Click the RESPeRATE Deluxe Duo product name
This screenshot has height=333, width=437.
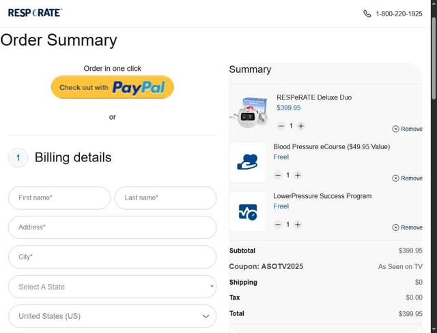(x=314, y=97)
